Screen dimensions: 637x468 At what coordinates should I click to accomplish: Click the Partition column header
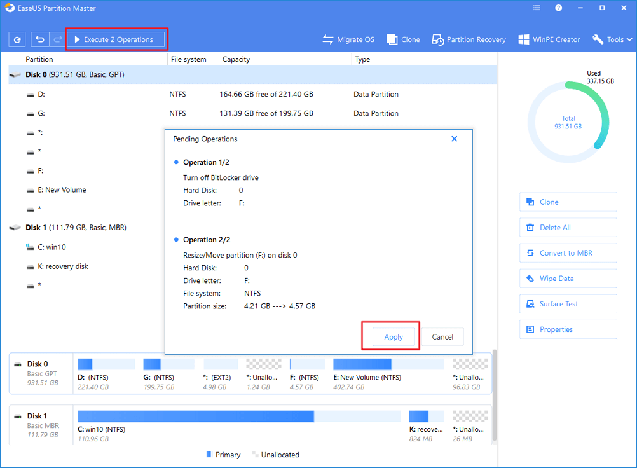pyautogui.click(x=39, y=59)
